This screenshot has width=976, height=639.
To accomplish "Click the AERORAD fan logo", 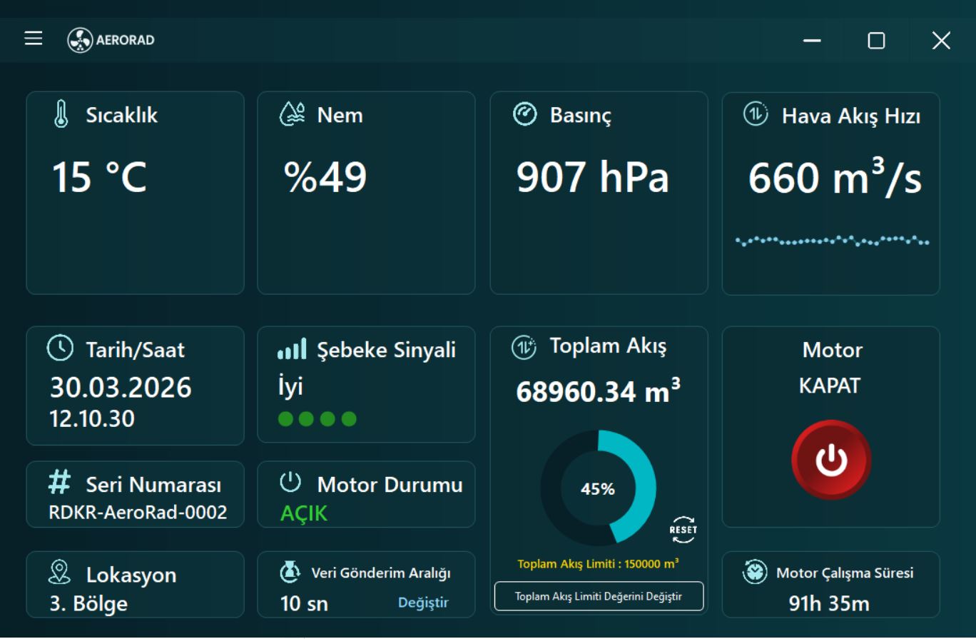I will tap(80, 40).
